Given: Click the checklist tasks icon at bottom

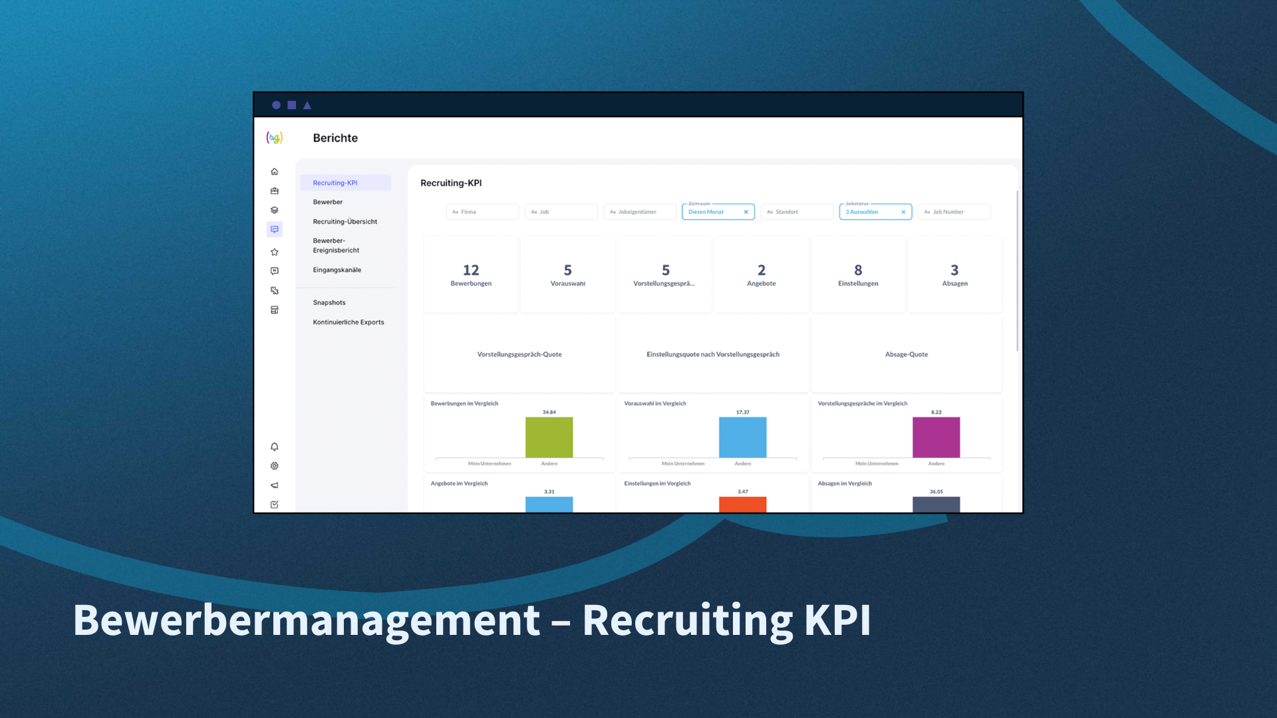Looking at the screenshot, I should pyautogui.click(x=274, y=505).
